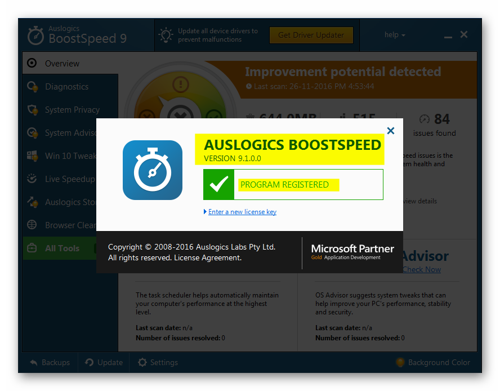Click the clock icon beside Last scan
The height and width of the screenshot is (391, 500).
point(249,86)
